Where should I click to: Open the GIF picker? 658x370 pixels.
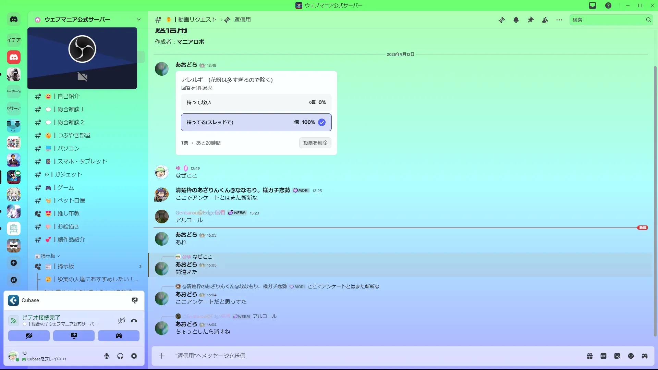click(x=604, y=356)
